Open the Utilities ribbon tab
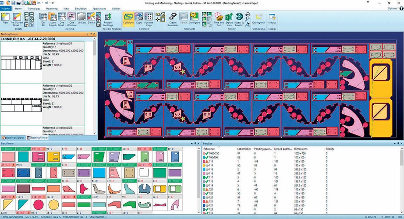 (116, 8)
